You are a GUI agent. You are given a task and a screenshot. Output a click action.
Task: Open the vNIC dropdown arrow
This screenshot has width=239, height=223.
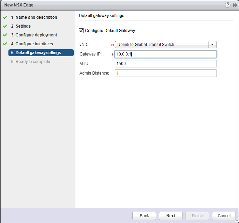[213, 45]
